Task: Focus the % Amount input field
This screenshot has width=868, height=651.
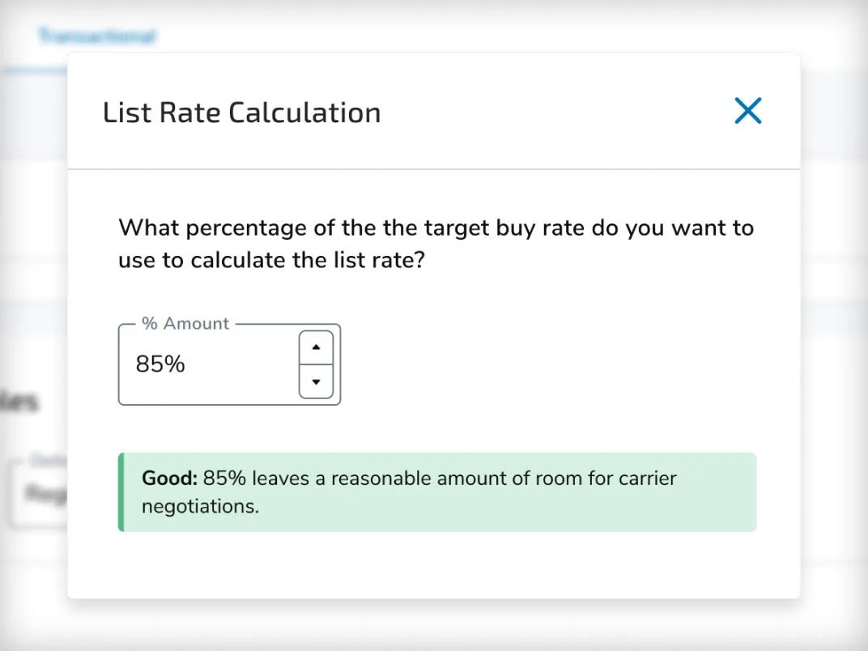Action: tap(229, 364)
